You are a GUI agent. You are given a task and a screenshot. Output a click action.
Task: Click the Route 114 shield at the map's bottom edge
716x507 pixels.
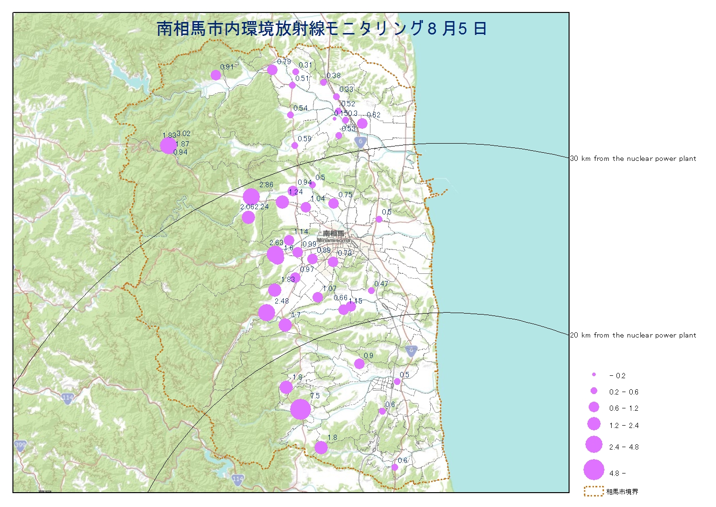(237, 479)
